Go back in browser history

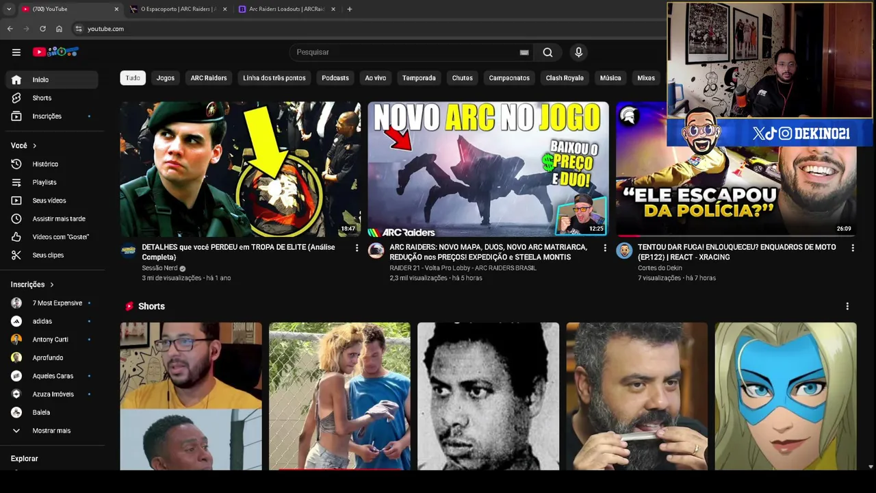[x=10, y=29]
